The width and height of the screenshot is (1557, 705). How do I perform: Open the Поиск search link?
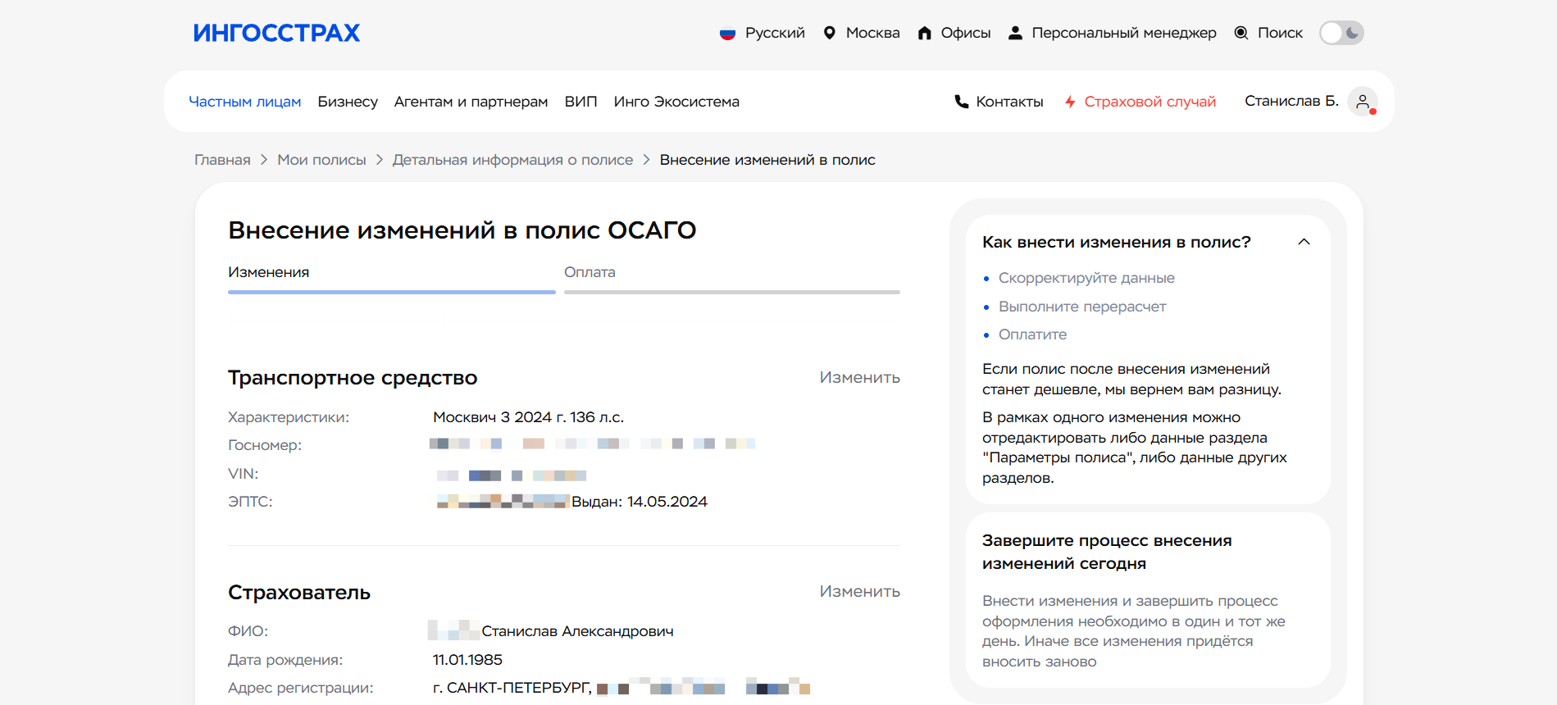click(1280, 33)
